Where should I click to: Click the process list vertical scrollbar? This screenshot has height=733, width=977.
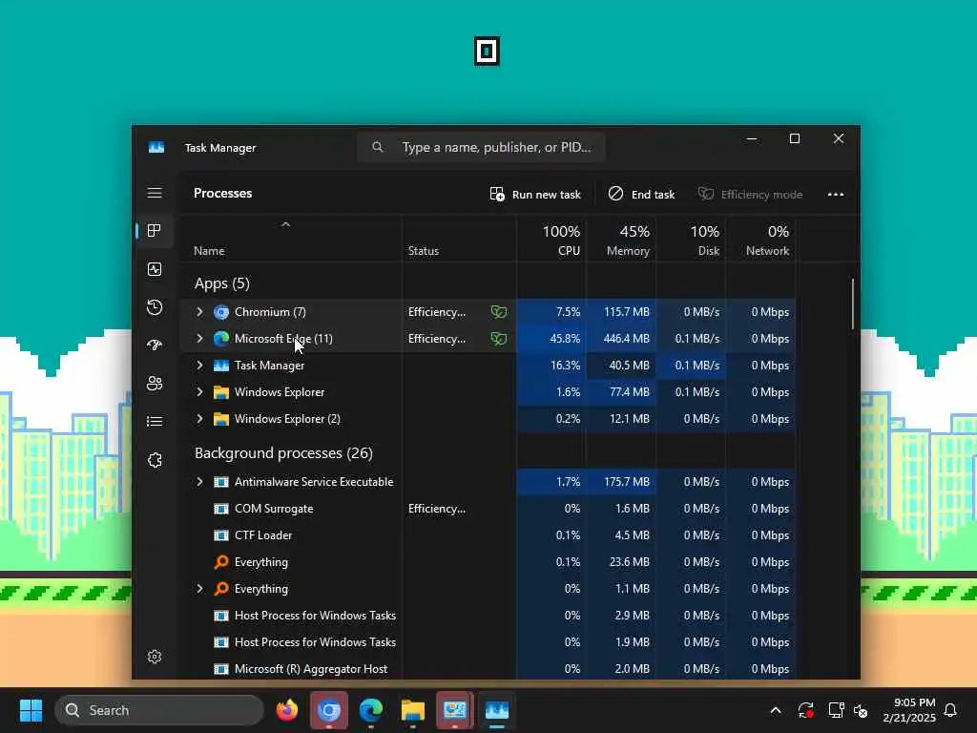(852, 304)
